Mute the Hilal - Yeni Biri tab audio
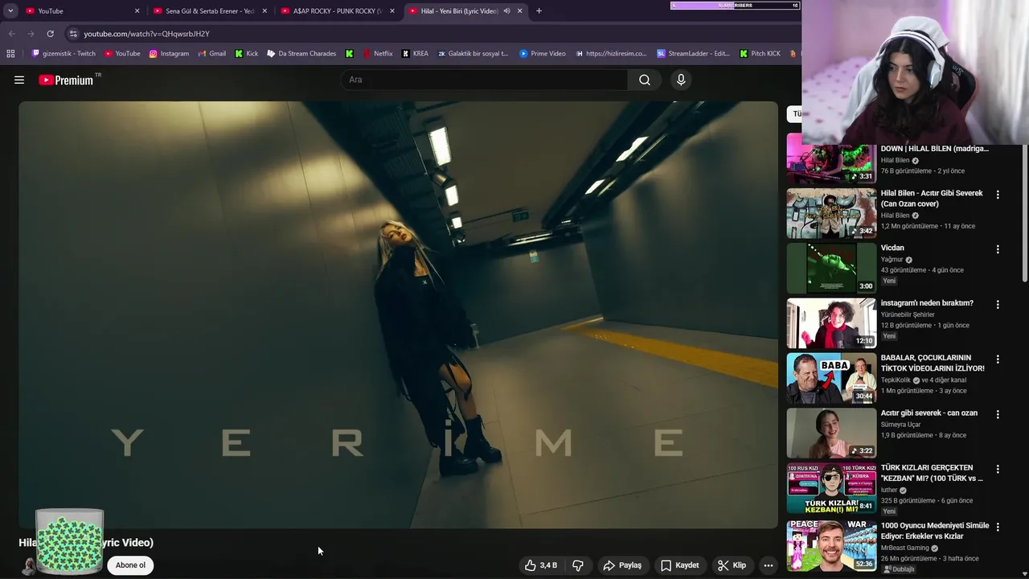1029x579 pixels. tap(507, 10)
